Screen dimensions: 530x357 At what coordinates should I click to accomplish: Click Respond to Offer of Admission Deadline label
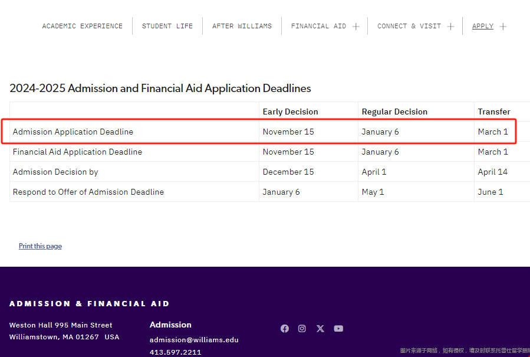point(88,192)
